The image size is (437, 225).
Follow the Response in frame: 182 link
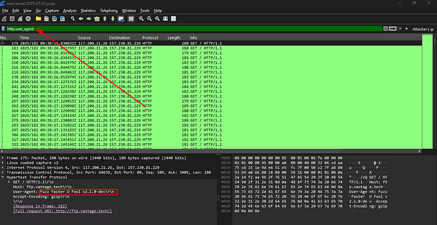40,206
